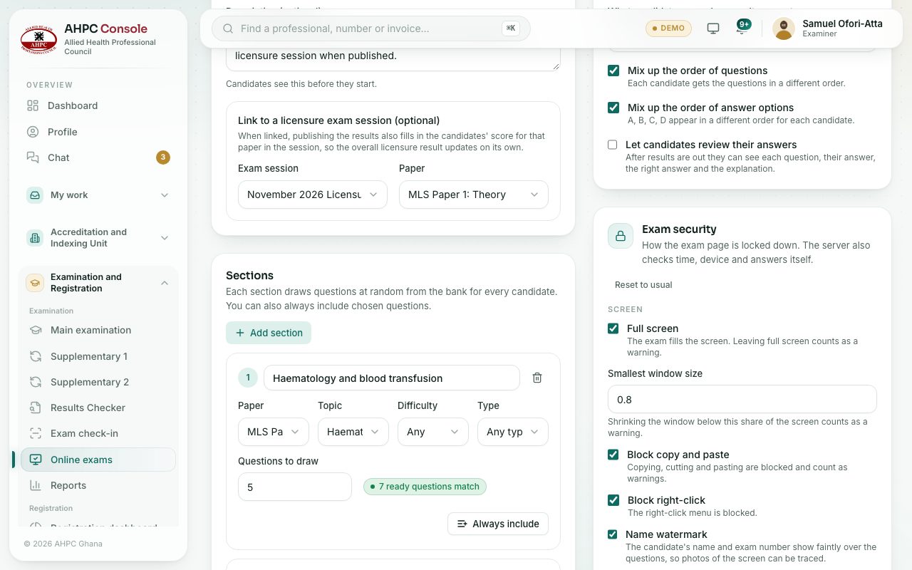Click the Dashboard grid icon
This screenshot has width=912, height=570.
click(33, 105)
